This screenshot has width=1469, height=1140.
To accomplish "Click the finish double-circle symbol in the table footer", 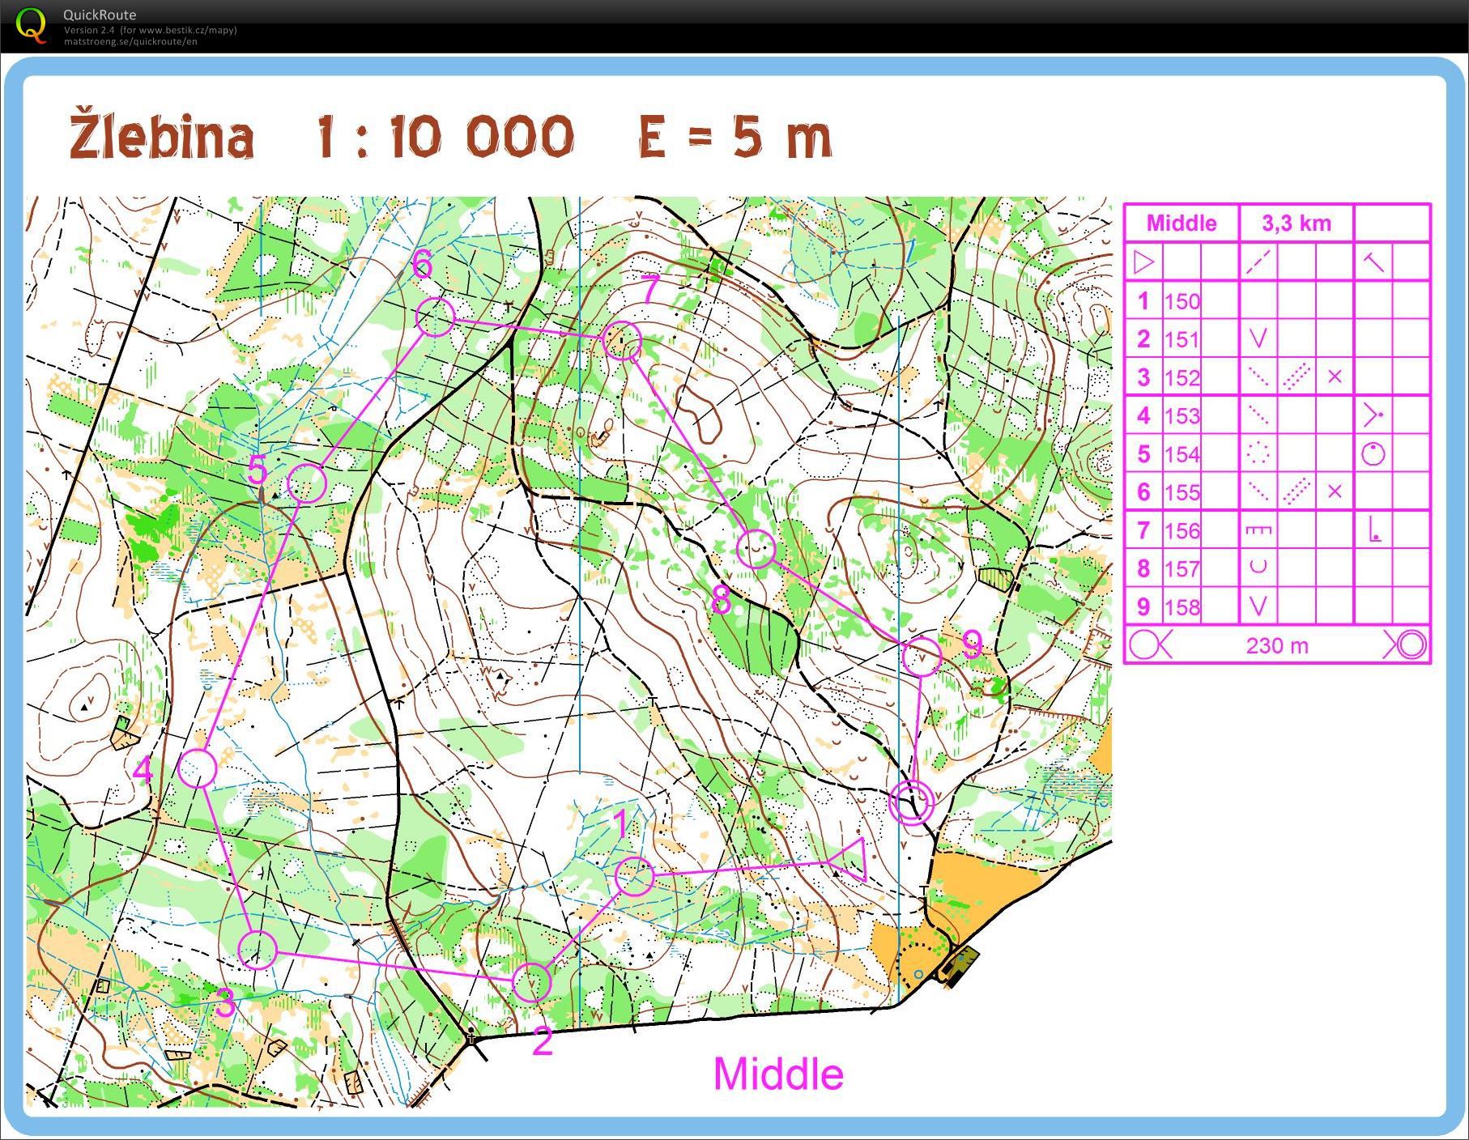I will (1411, 645).
